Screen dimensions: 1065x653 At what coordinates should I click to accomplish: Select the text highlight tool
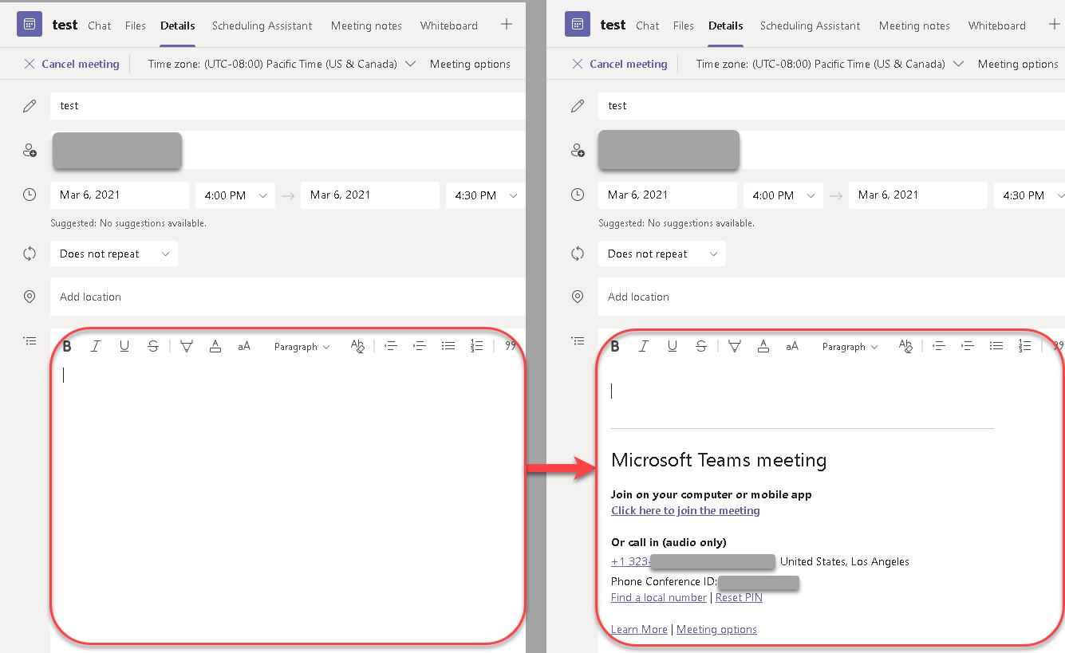point(187,345)
